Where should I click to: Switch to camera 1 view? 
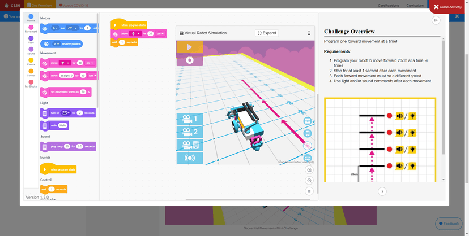[x=190, y=119]
